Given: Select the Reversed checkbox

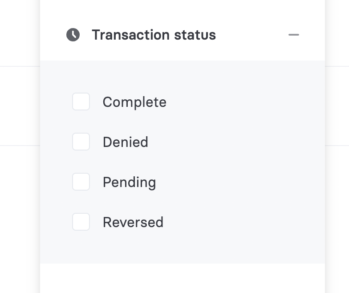Looking at the screenshot, I should [81, 222].
